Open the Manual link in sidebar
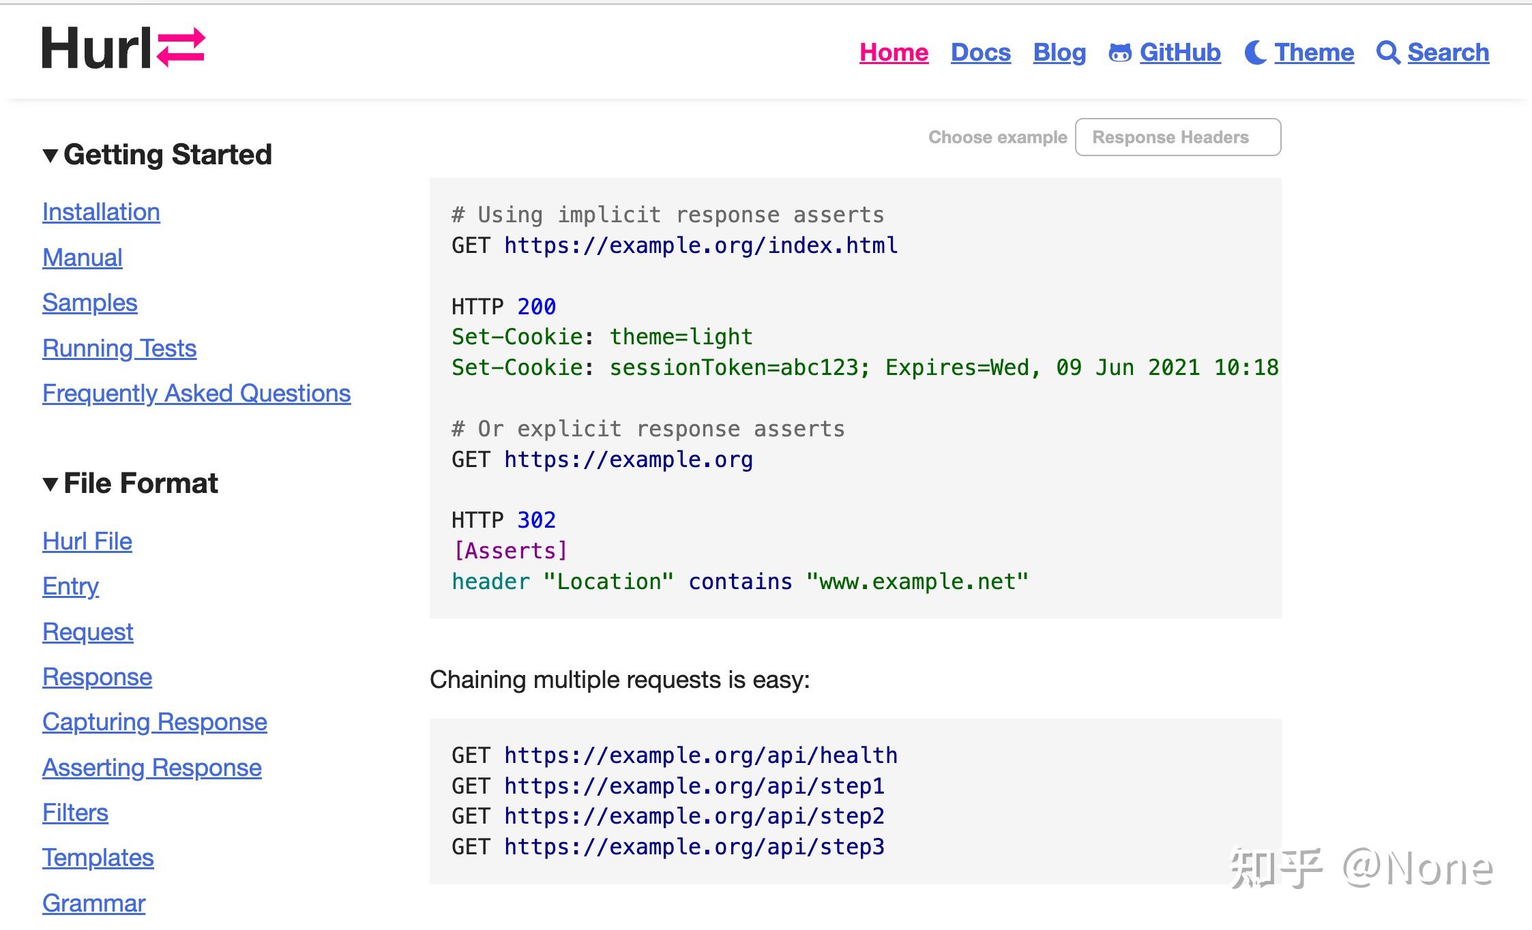The height and width of the screenshot is (930, 1532). (x=83, y=258)
